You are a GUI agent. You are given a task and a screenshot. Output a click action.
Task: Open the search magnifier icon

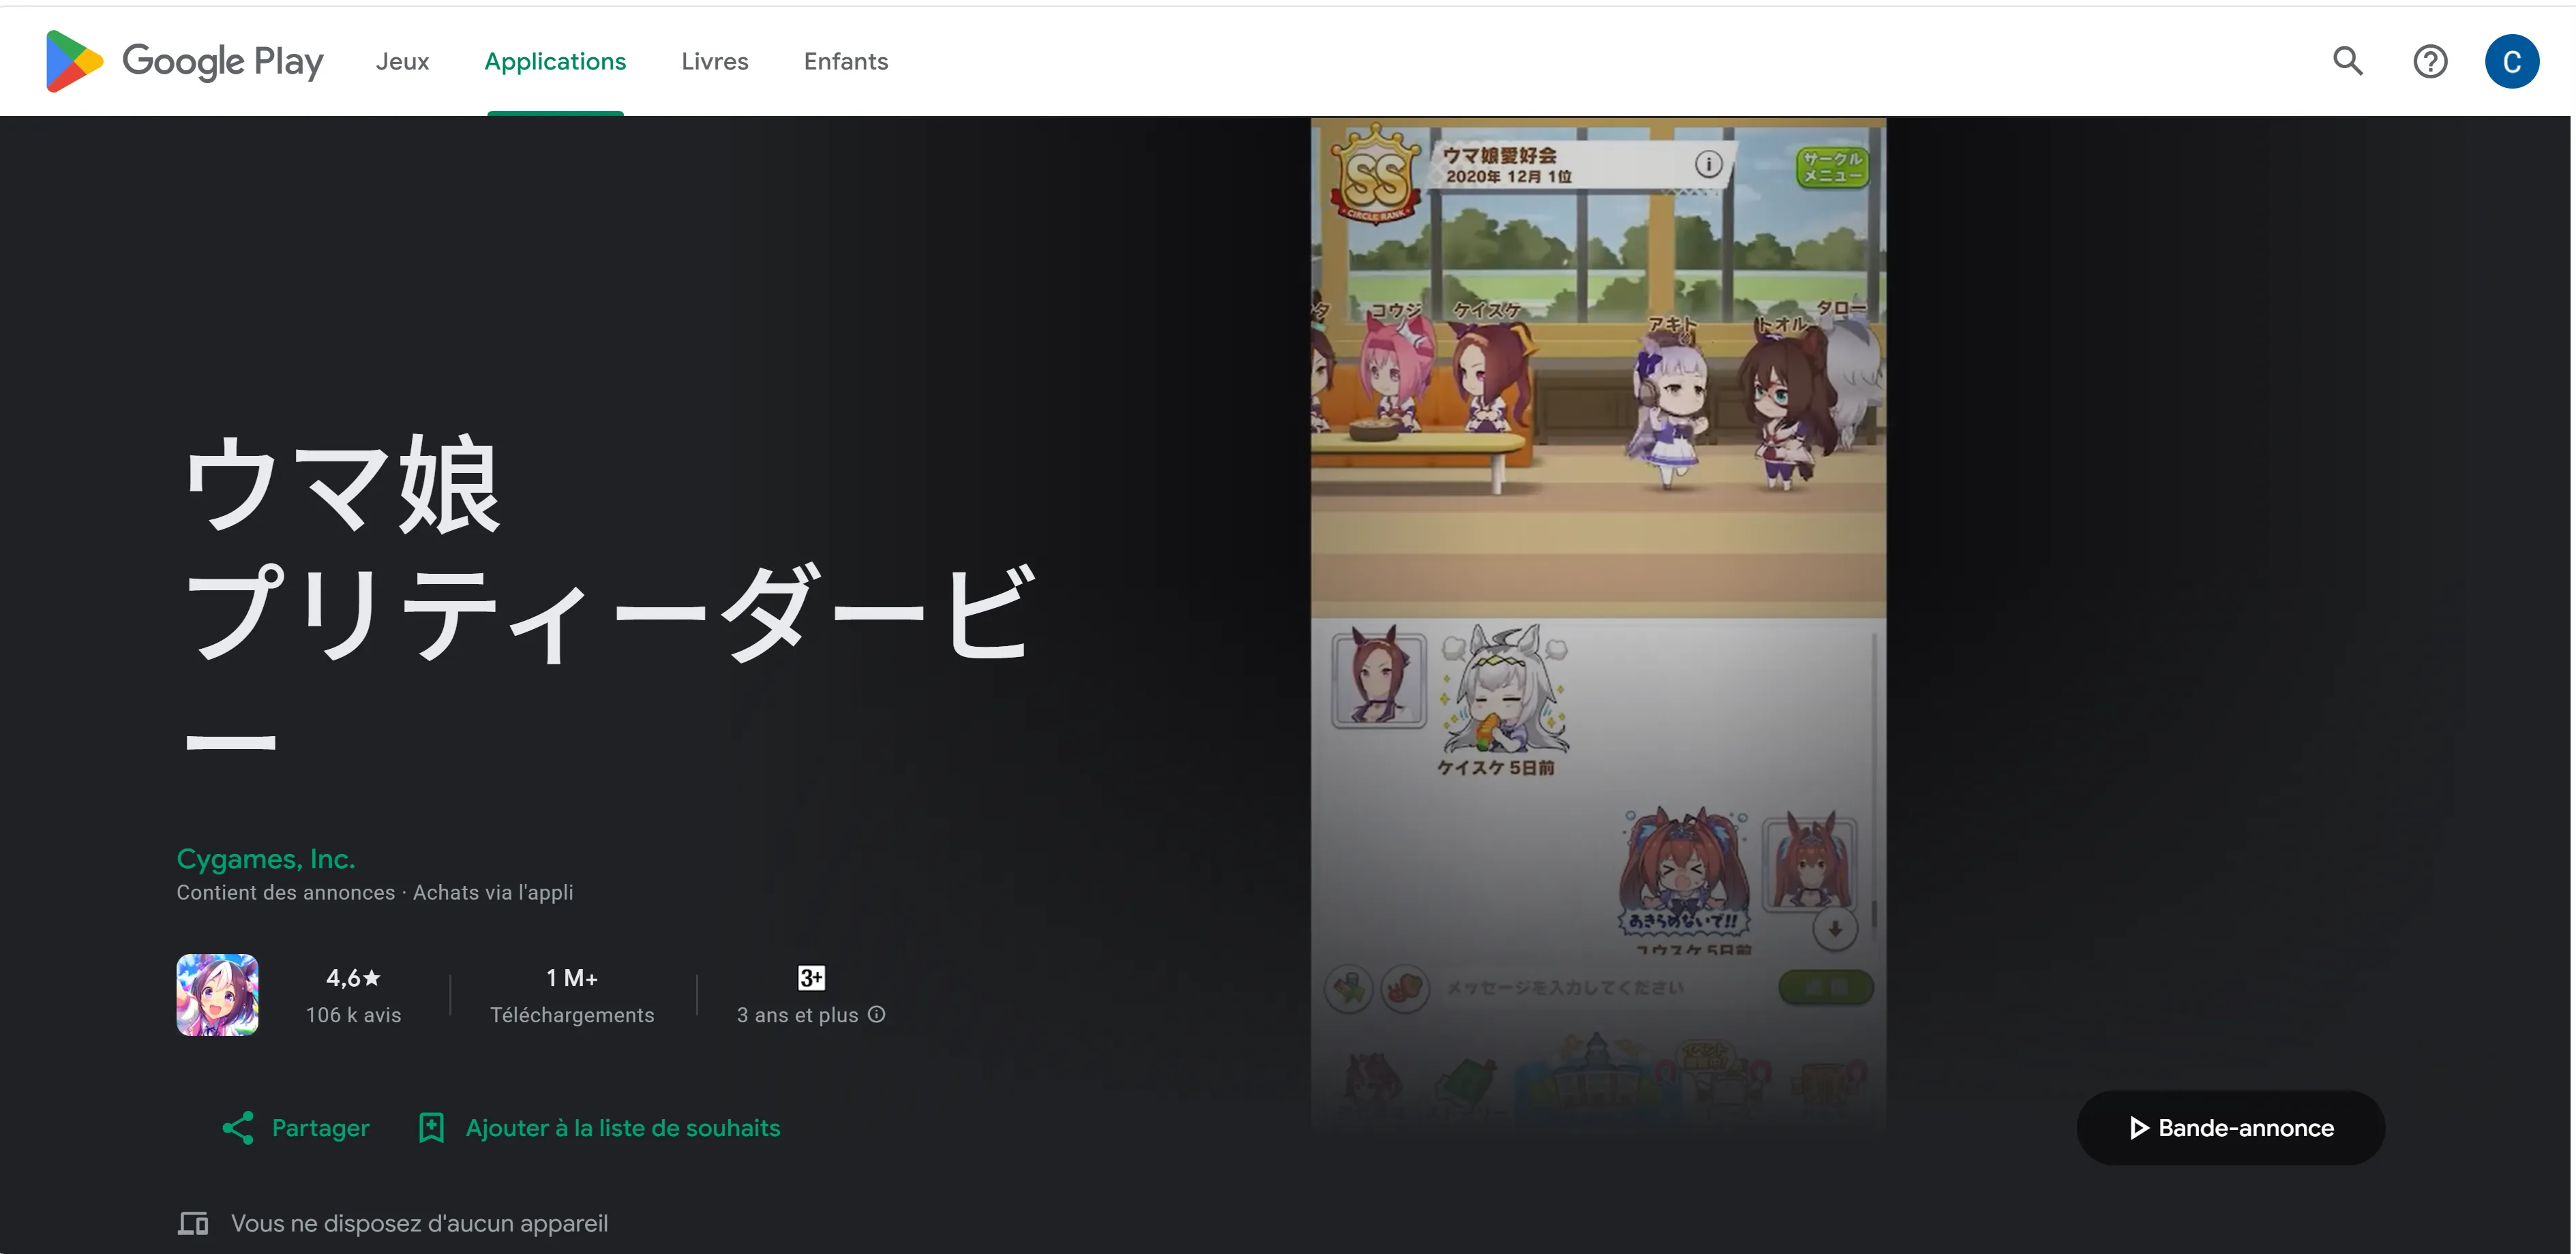coord(2348,61)
